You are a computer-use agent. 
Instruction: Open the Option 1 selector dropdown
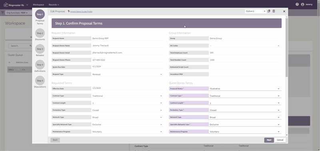(x=255, y=11)
